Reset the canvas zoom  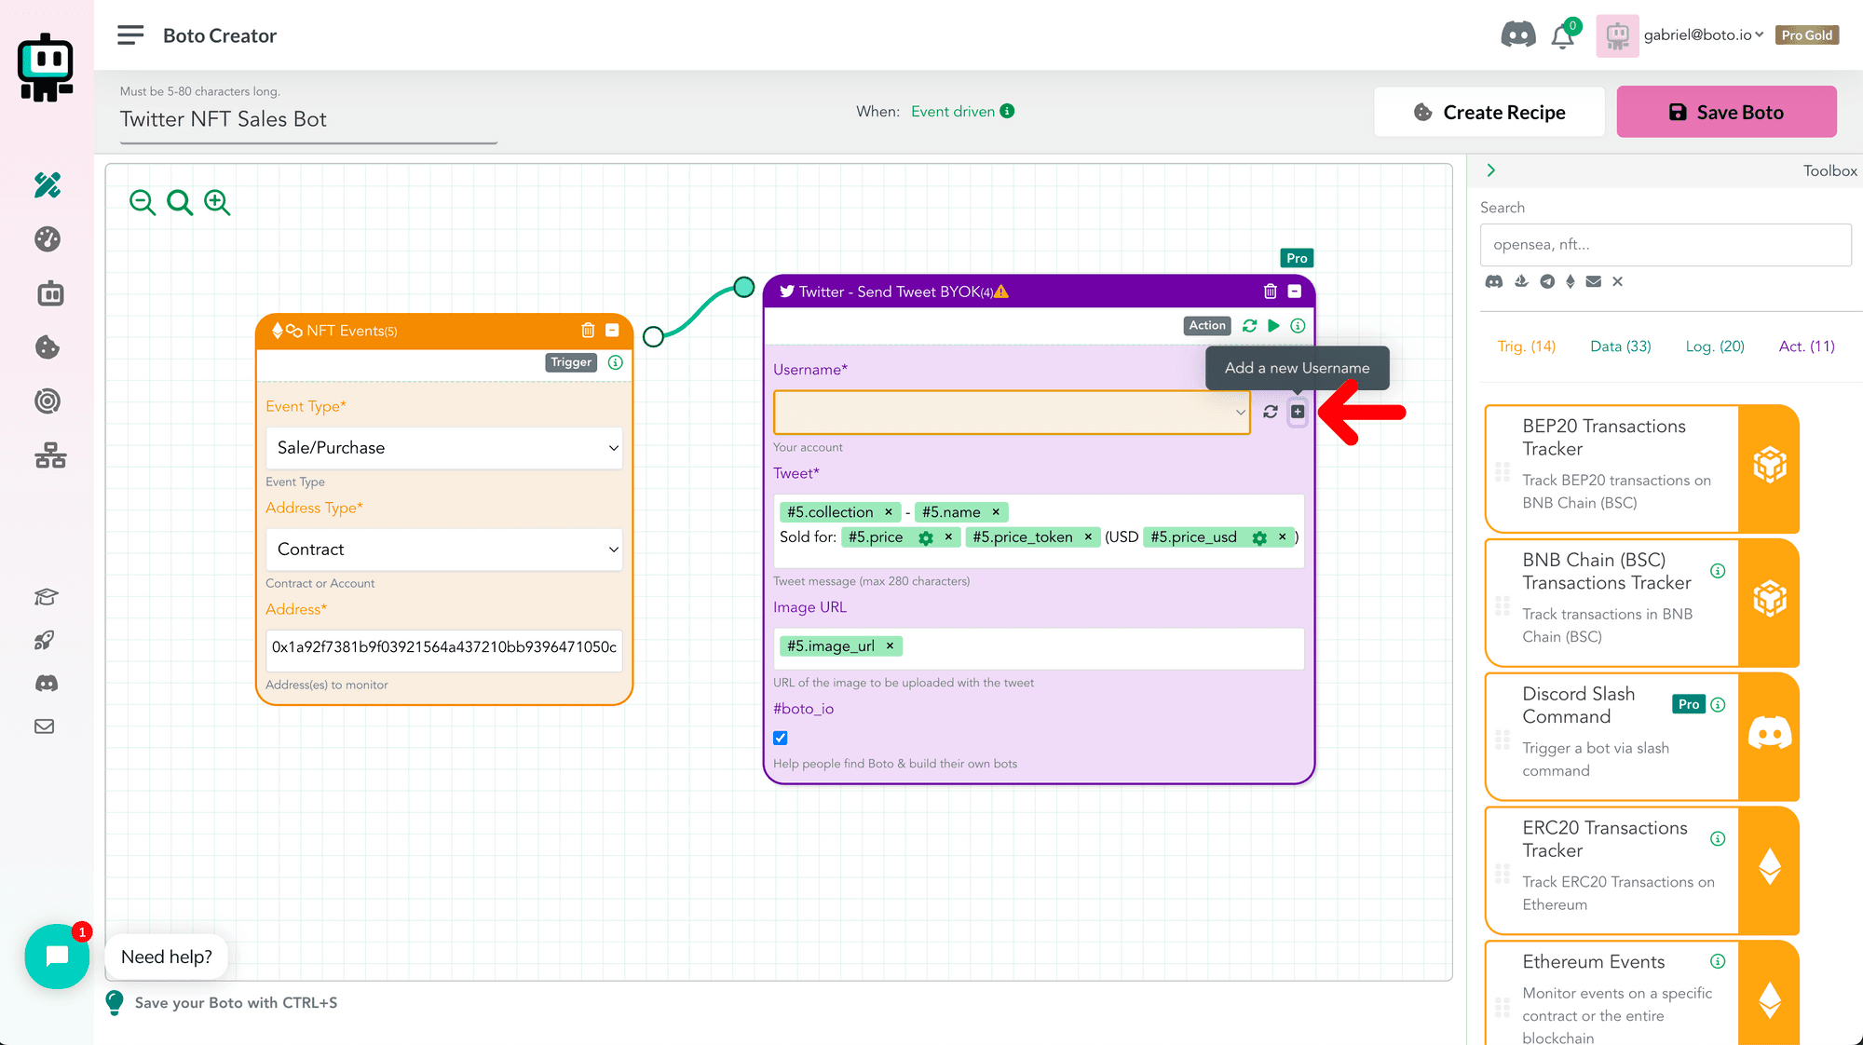click(180, 202)
